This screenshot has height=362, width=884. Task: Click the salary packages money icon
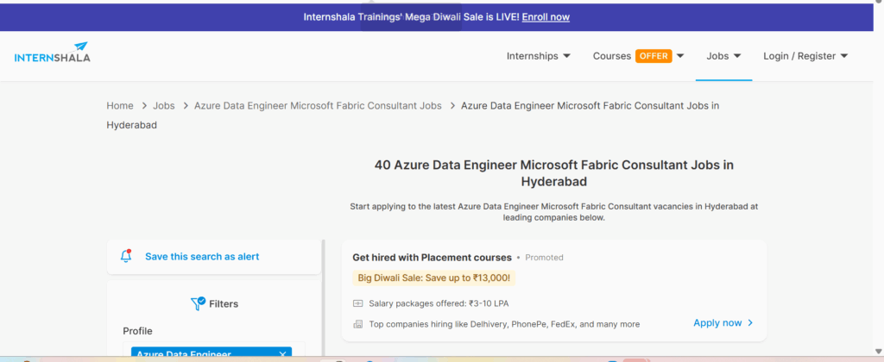tap(358, 303)
